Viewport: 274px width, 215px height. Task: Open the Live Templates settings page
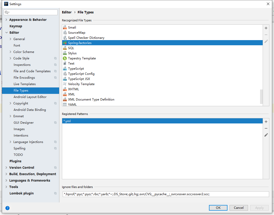(25, 84)
